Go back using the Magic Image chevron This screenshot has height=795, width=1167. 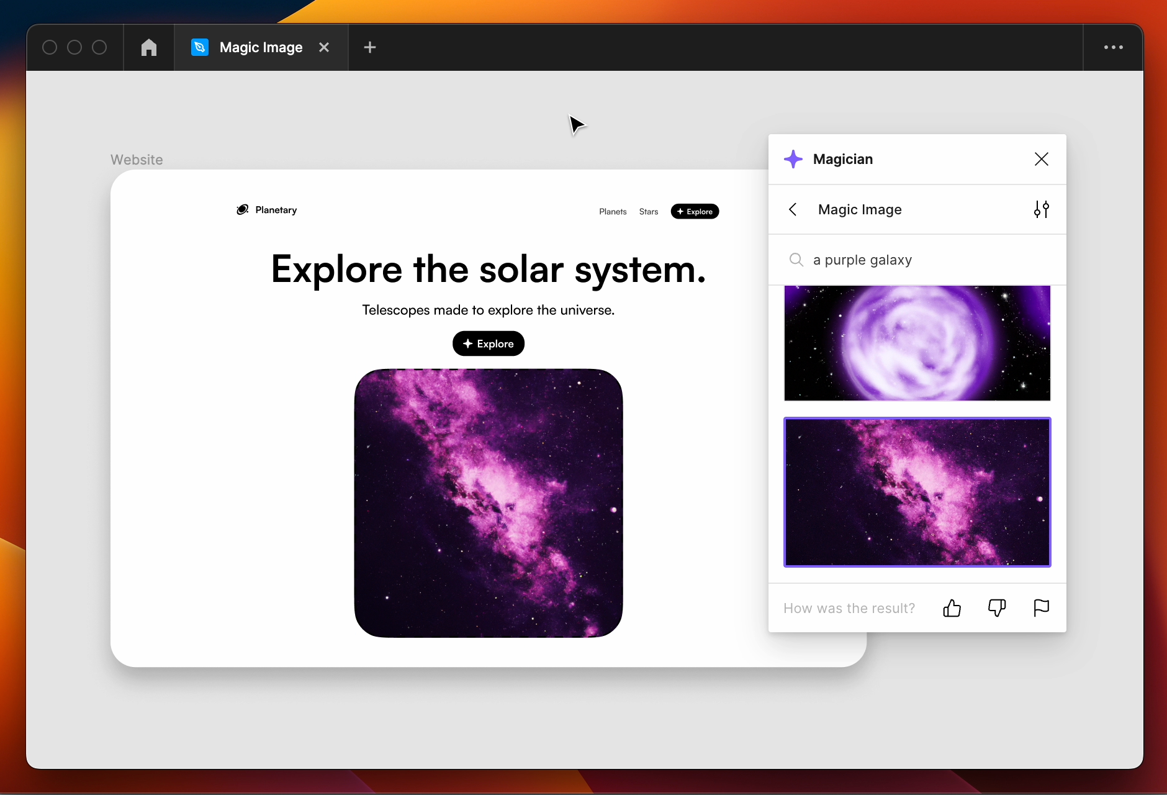(x=793, y=209)
